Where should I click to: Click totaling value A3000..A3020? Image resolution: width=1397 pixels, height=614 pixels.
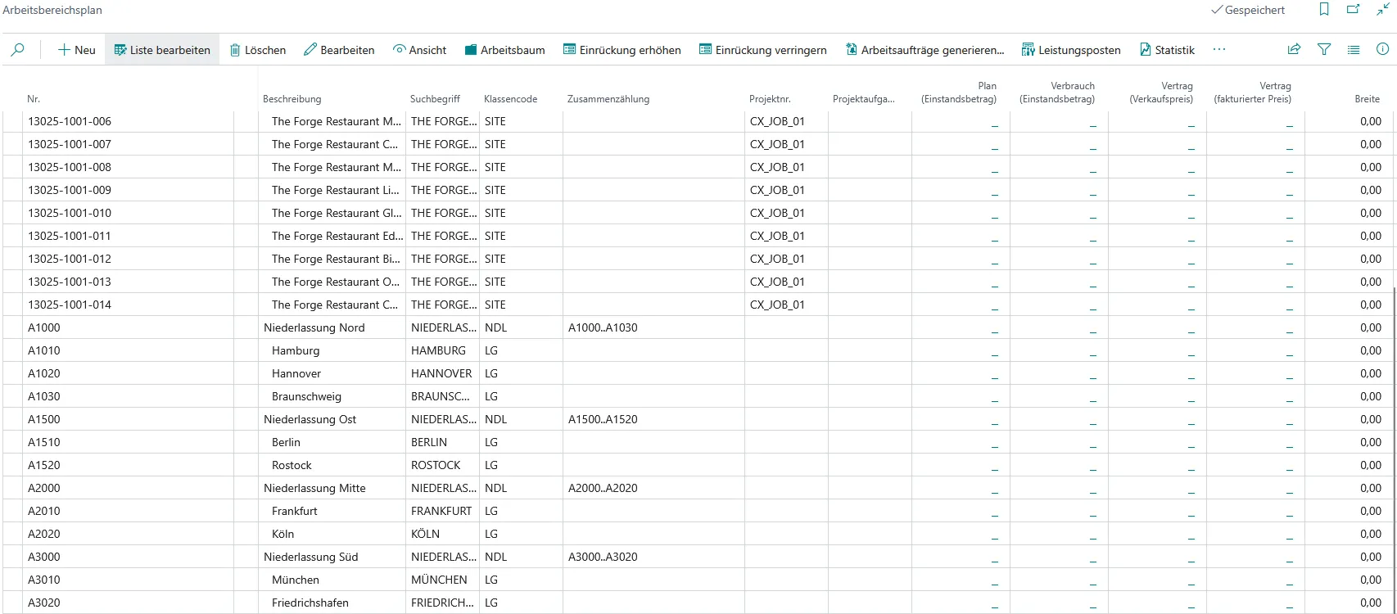(603, 557)
